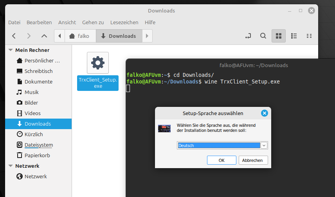Close the Setup-Sprache auswählen dialog
Screen dimensions: 335x197
point(264,113)
